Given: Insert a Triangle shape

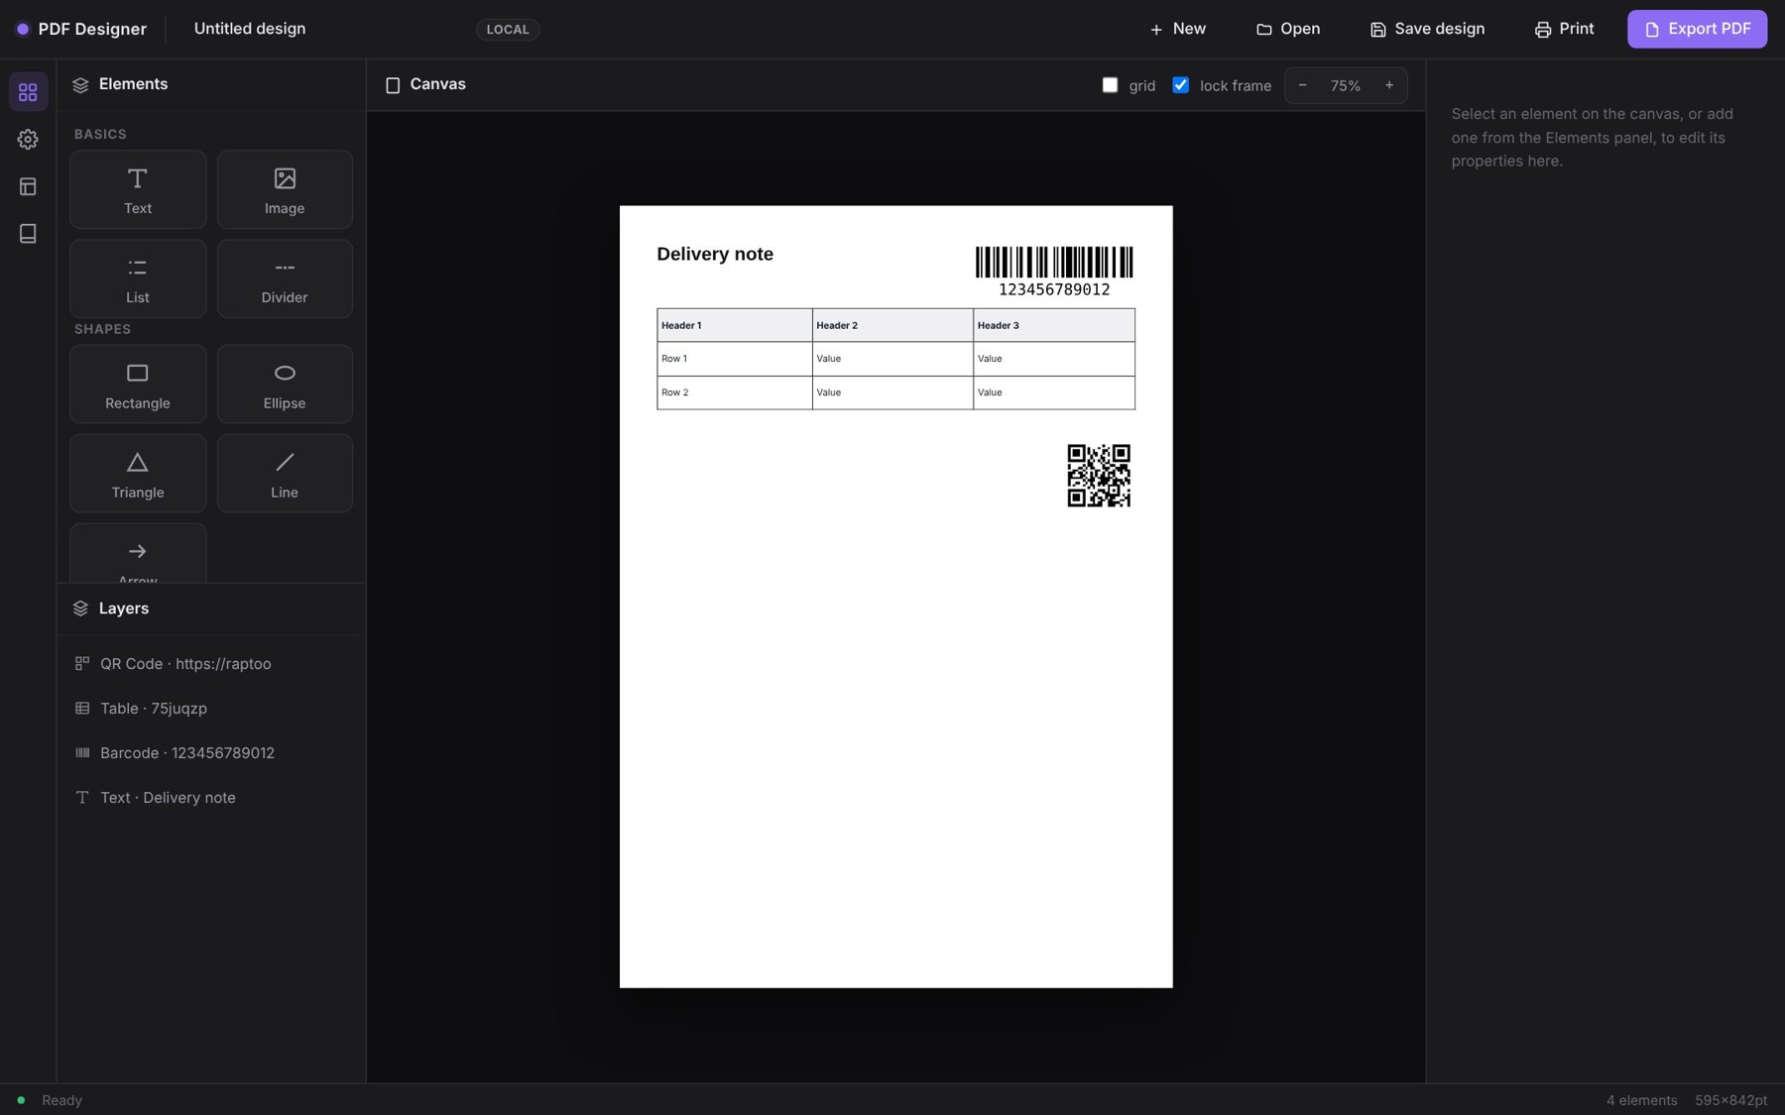Looking at the screenshot, I should [x=138, y=474].
